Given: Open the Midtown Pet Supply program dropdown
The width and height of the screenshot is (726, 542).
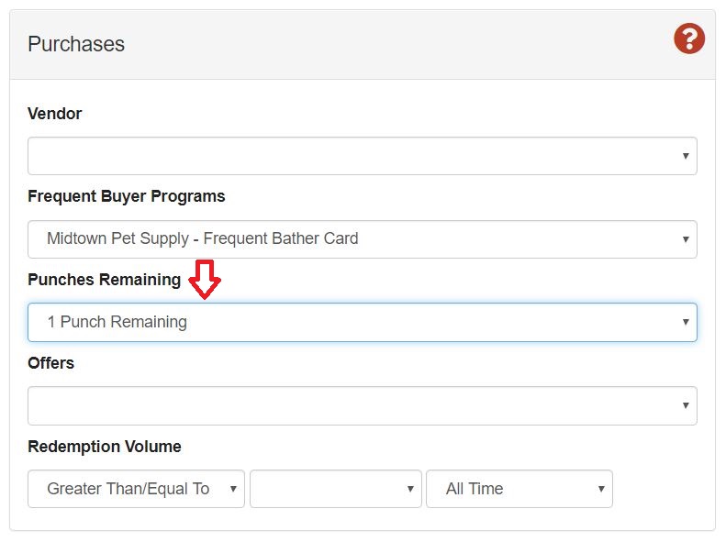Looking at the screenshot, I should pyautogui.click(x=362, y=239).
